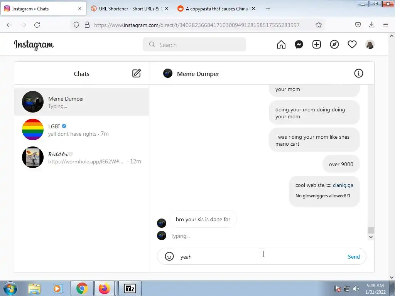
Task: Click the Meme Dumper header avatar
Action: tap(168, 74)
